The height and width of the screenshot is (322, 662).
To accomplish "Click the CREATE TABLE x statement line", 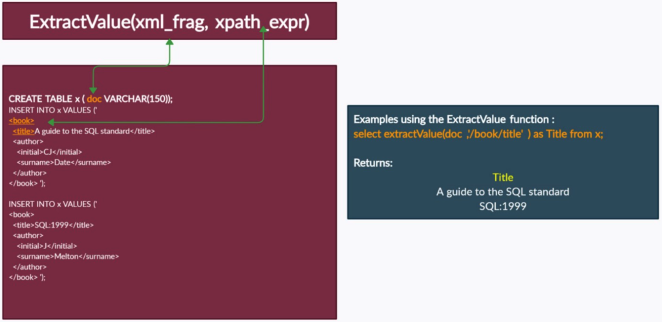I will click(91, 99).
